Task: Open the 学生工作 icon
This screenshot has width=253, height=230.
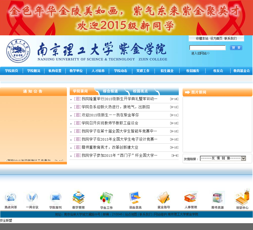Action: click(106, 199)
